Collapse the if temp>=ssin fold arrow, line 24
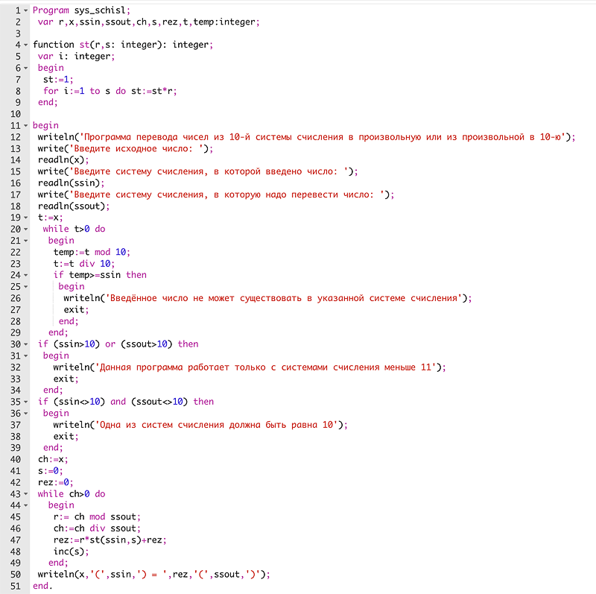The width and height of the screenshot is (596, 594). coord(26,275)
